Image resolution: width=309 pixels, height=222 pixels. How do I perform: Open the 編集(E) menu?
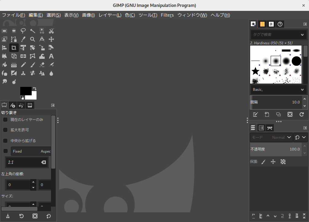pyautogui.click(x=36, y=15)
